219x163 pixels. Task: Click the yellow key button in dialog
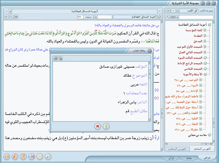(106, 126)
